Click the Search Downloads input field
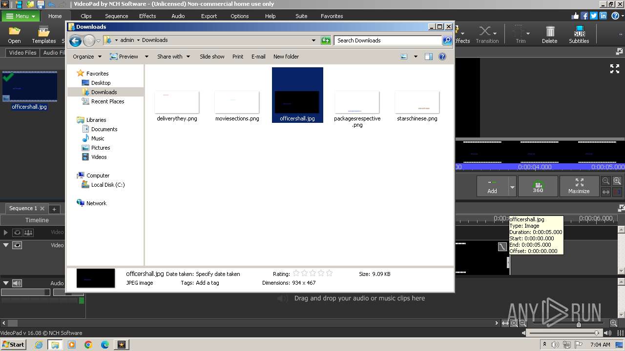This screenshot has width=625, height=351. [389, 40]
